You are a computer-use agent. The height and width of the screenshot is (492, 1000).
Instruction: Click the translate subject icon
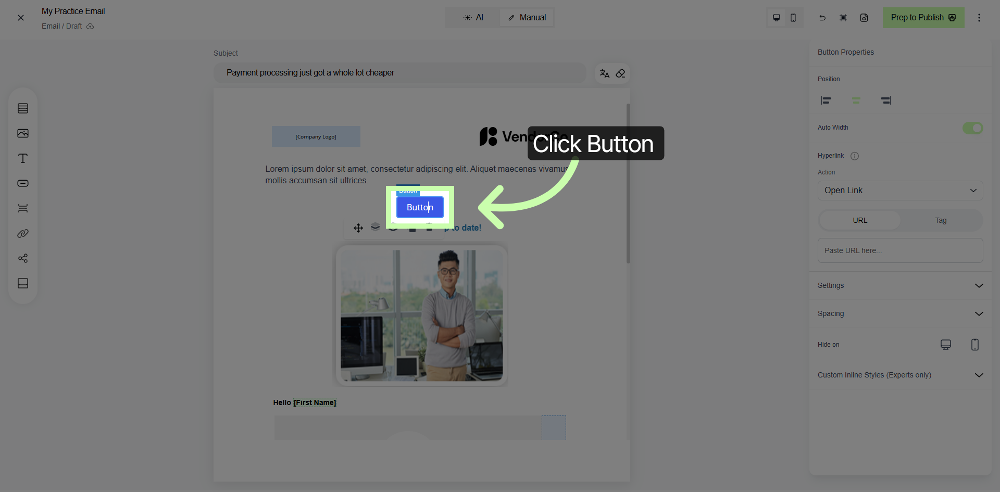604,73
